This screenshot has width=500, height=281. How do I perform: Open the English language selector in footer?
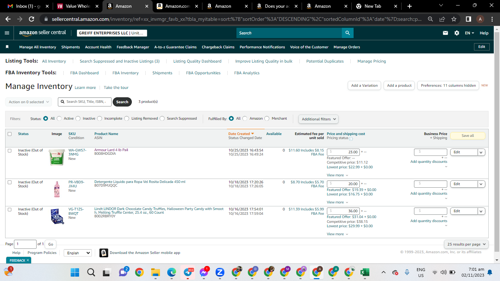78,253
